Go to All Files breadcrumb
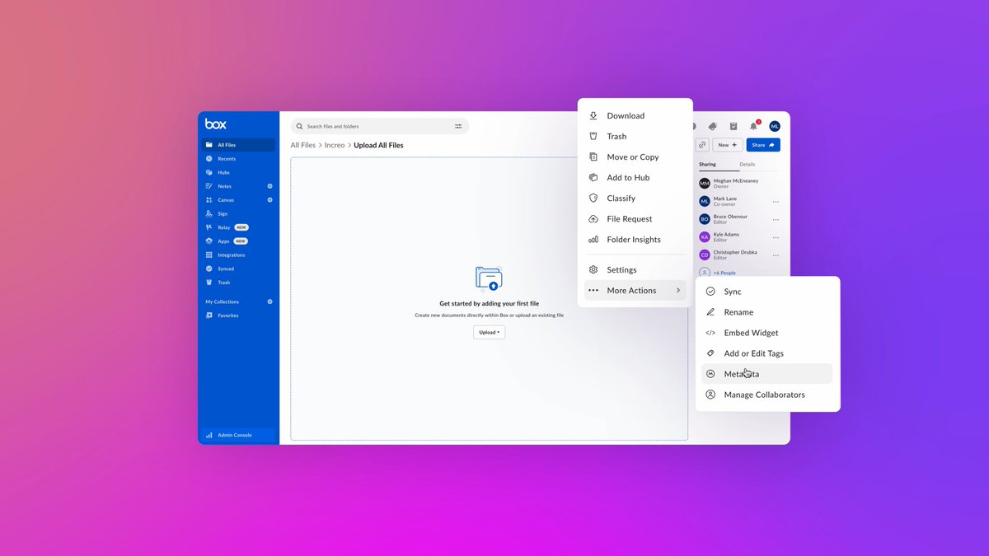This screenshot has width=989, height=556. [x=302, y=145]
